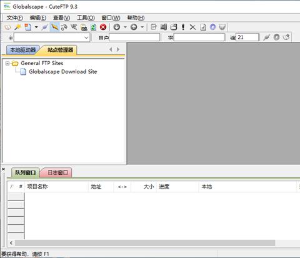
Task: Click the Delete X toolbar icon
Action: [x=192, y=27]
